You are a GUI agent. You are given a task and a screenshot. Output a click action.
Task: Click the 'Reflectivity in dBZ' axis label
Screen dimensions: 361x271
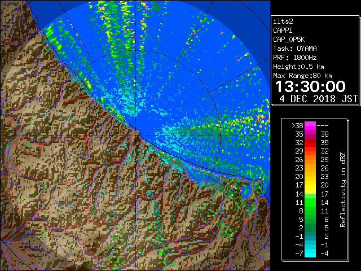(x=343, y=190)
